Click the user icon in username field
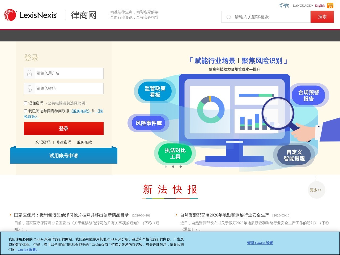Viewport: 340px width, 255px height. point(29,73)
